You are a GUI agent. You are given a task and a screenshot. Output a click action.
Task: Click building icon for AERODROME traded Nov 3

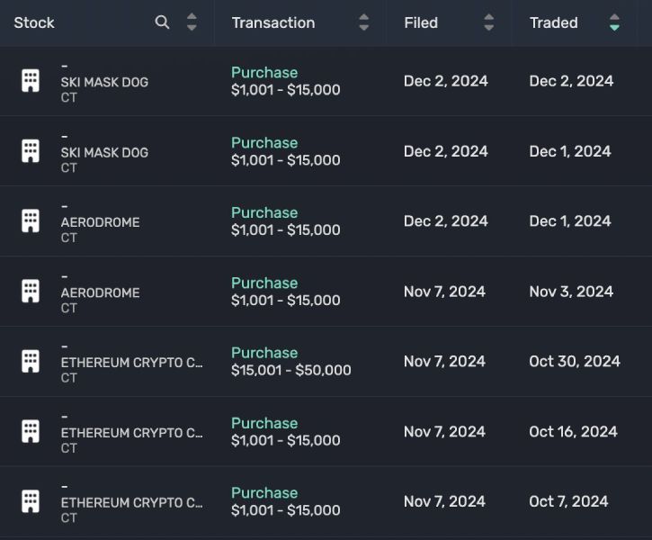[x=31, y=292]
